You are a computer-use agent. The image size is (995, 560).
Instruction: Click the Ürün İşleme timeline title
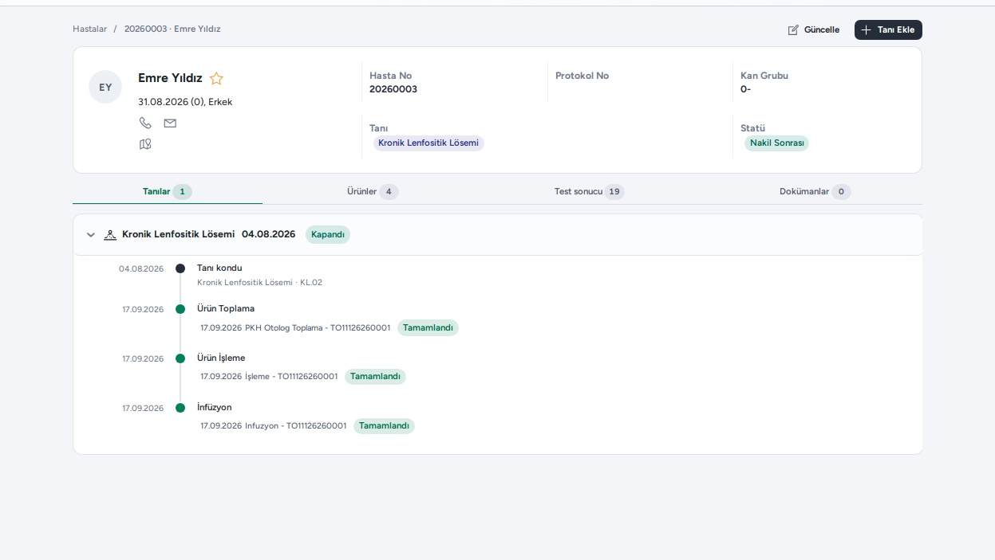pos(221,358)
